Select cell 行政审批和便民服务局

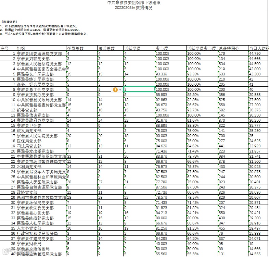[41, 233]
